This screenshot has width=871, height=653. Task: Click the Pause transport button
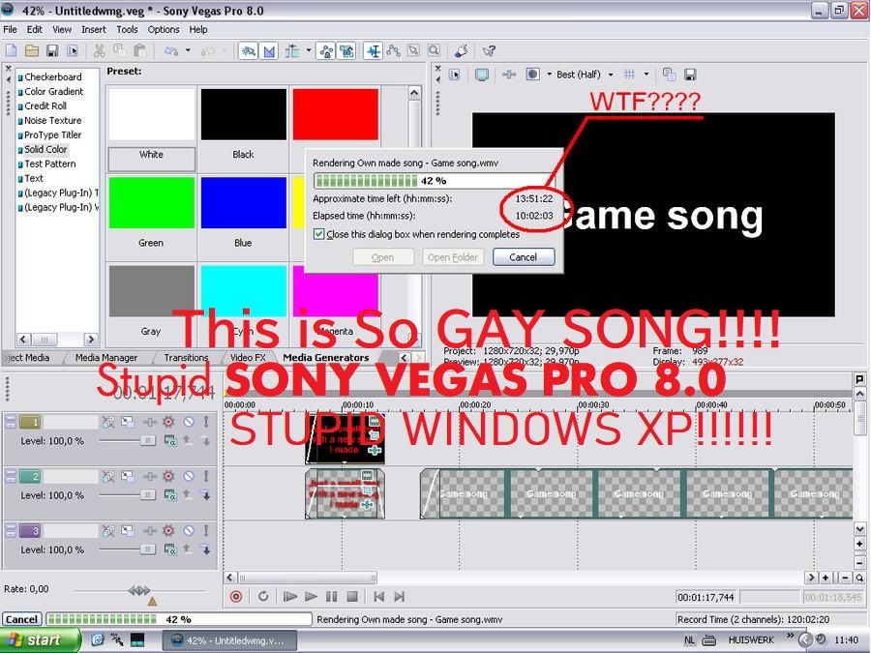332,596
